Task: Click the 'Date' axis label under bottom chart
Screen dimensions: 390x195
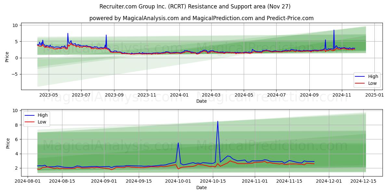Action: (x=201, y=188)
